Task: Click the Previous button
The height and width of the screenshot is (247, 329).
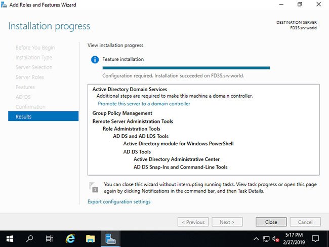Action: pos(193,222)
